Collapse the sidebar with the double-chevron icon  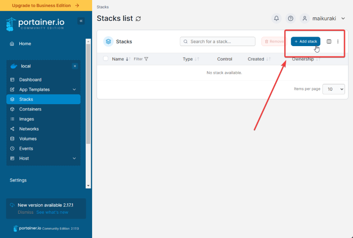tap(81, 21)
